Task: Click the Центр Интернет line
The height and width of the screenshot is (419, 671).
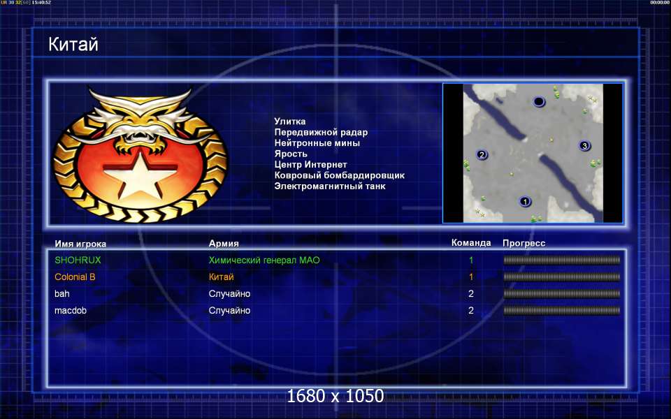Action: [310, 165]
